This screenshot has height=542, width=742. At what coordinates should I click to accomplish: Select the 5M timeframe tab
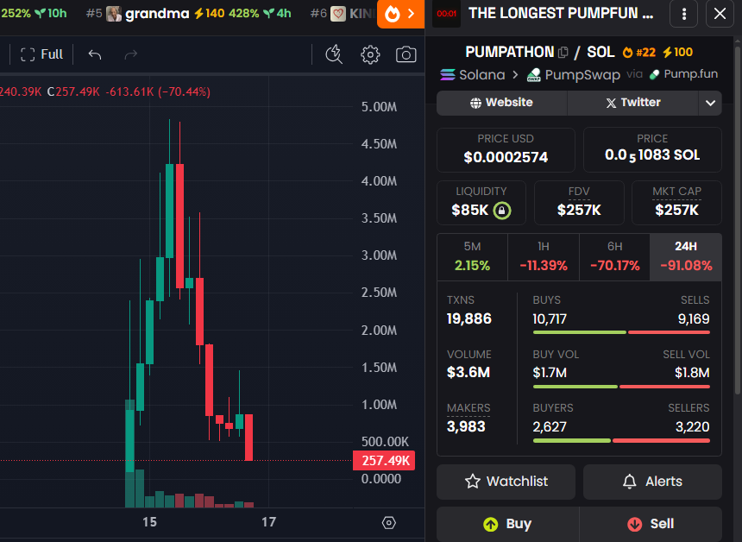click(x=472, y=256)
